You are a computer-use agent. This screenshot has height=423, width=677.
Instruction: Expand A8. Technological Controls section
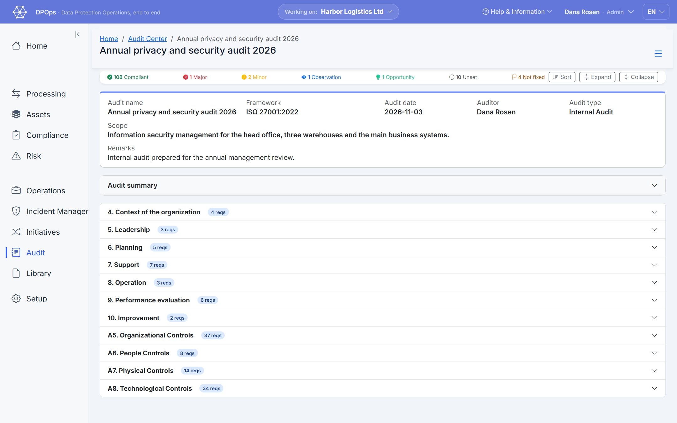pos(382,388)
